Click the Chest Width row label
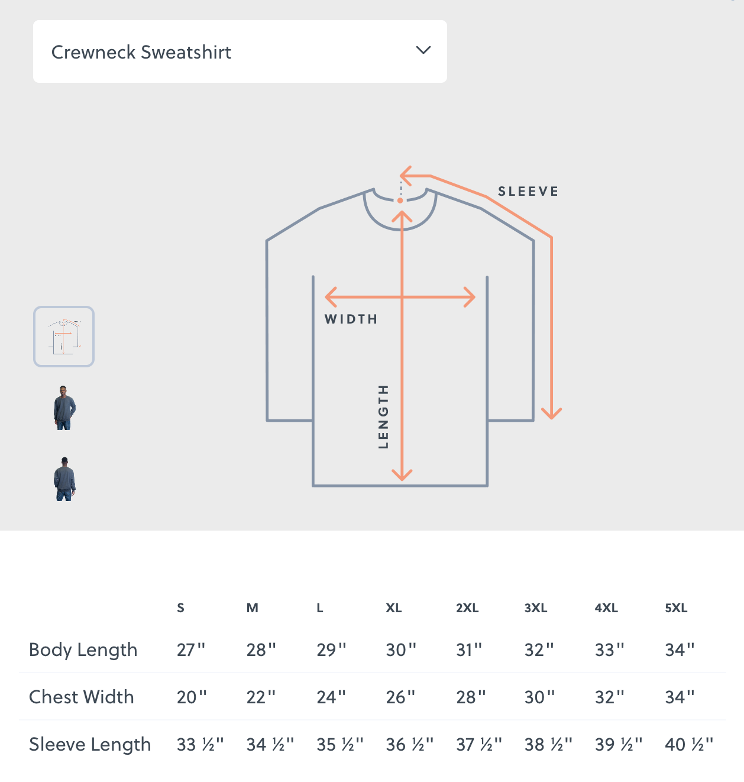 pos(82,697)
